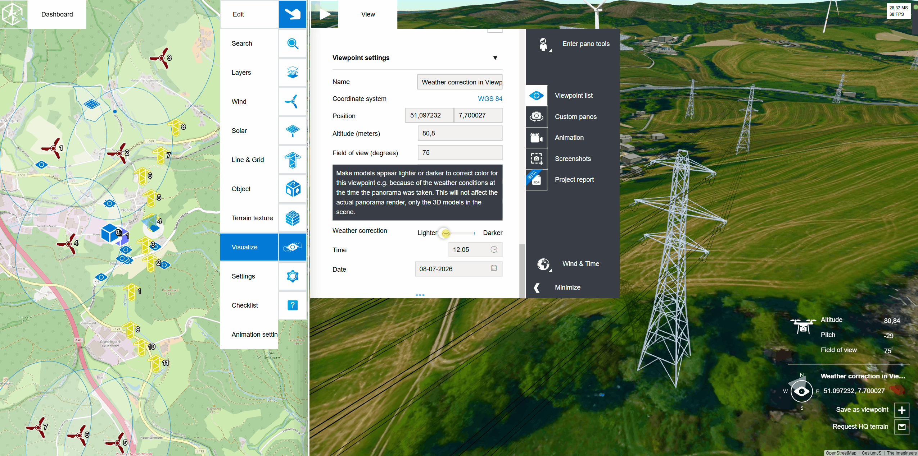Image resolution: width=918 pixels, height=456 pixels.
Task: Open the Settings gear icon
Action: point(293,276)
